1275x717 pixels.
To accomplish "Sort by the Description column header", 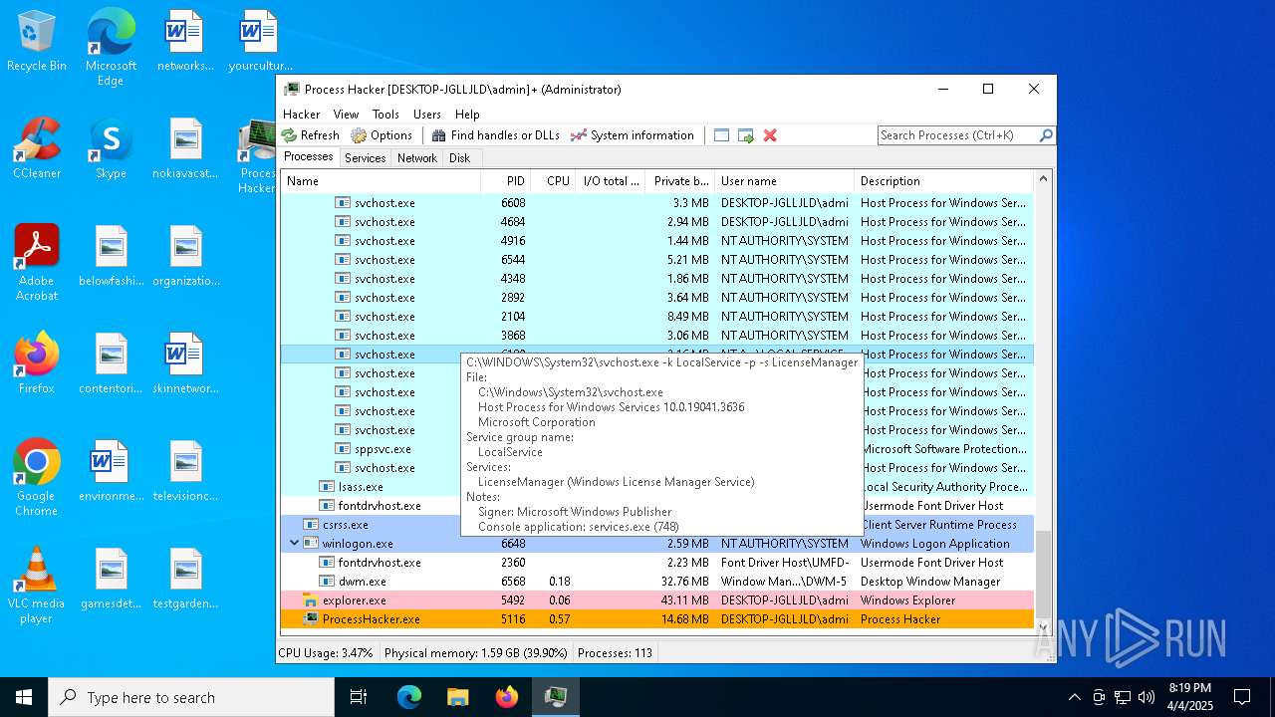I will click(943, 181).
